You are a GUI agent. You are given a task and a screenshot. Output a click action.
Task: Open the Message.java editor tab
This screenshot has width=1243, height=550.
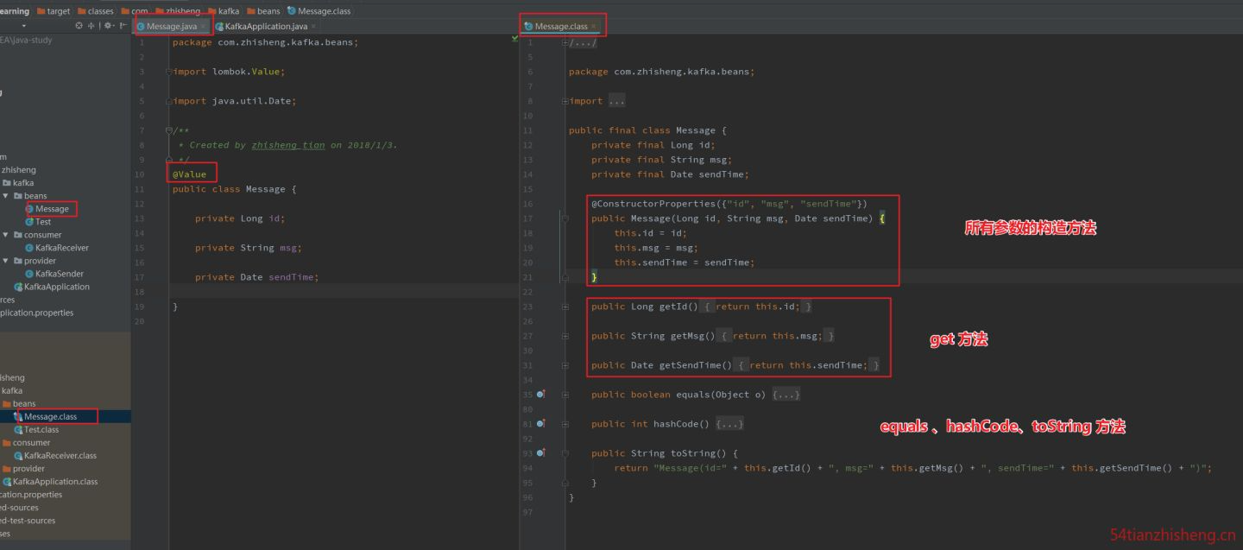pyautogui.click(x=171, y=27)
